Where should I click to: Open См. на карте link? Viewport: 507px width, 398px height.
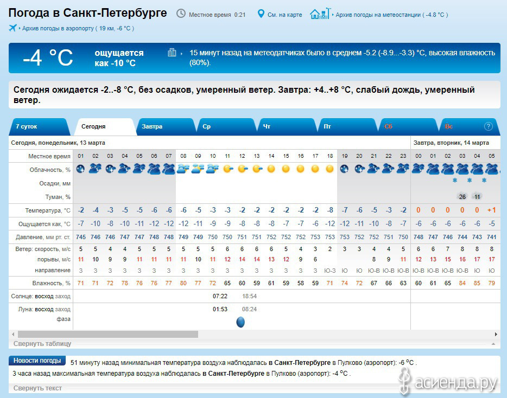284,15
